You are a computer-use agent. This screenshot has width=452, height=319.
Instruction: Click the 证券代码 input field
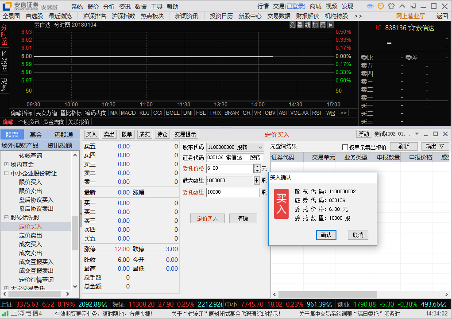(x=235, y=157)
